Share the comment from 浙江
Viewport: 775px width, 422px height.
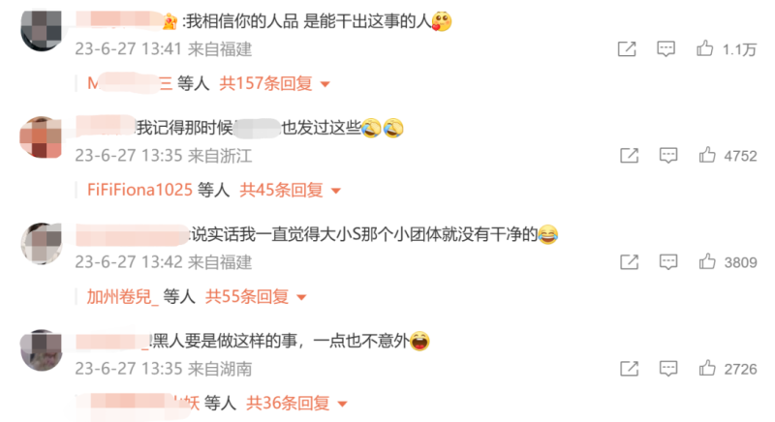coord(629,156)
